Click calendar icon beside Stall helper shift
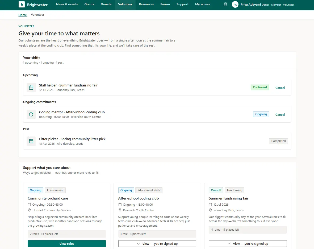This screenshot has height=249, width=314. point(31,88)
